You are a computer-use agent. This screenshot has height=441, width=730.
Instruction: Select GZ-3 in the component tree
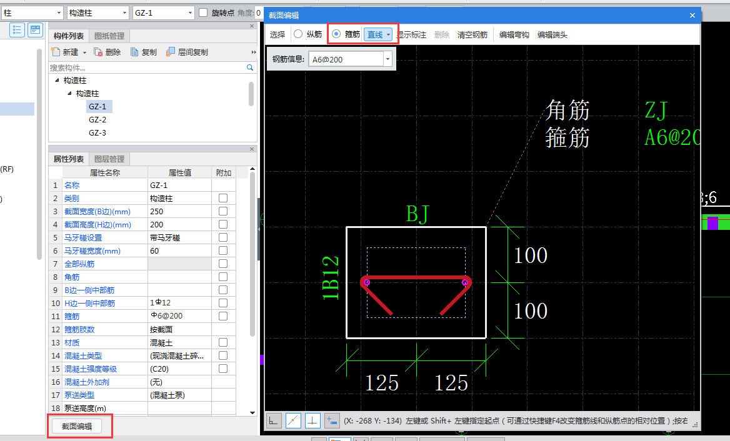tap(97, 132)
